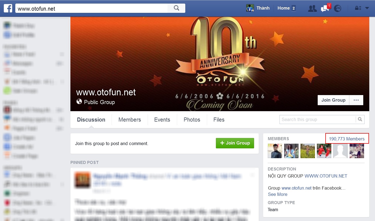Switch to the Members tab
The height and width of the screenshot is (221, 375).
click(x=129, y=120)
